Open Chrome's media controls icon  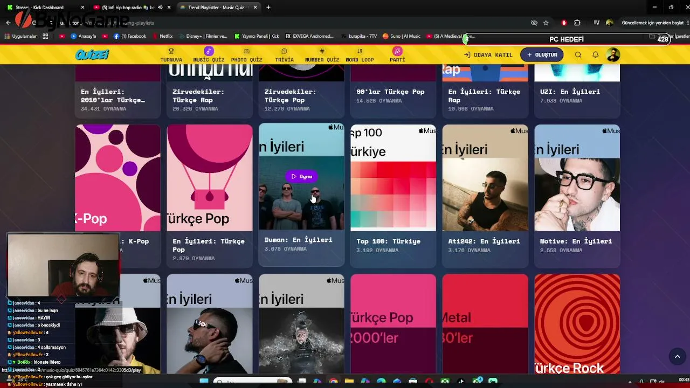[x=596, y=23]
